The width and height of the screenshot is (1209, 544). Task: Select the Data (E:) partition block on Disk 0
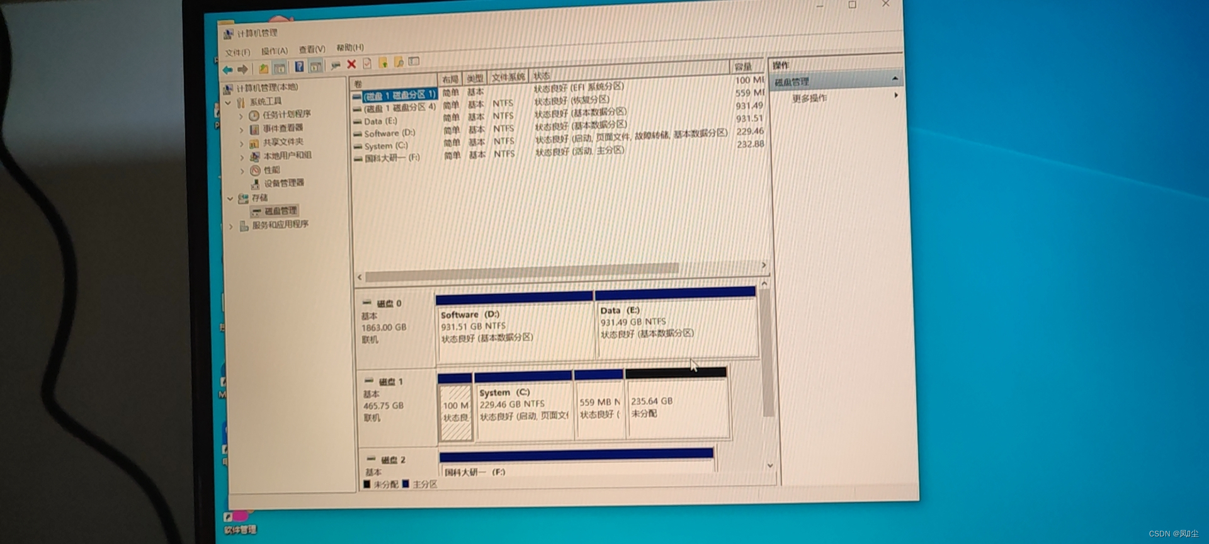pyautogui.click(x=676, y=324)
